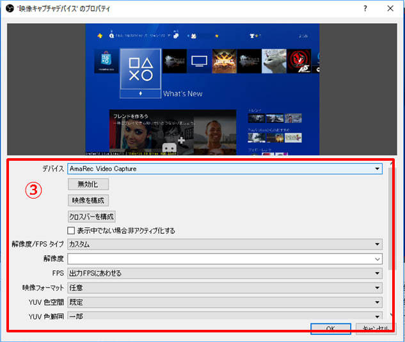405x342 pixels.
Task: Open the FPS dropdown
Action: click(225, 273)
